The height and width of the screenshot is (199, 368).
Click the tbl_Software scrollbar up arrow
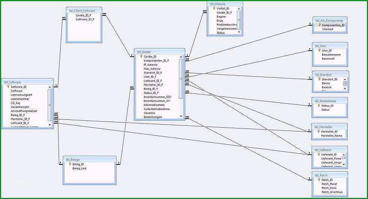[50, 87]
